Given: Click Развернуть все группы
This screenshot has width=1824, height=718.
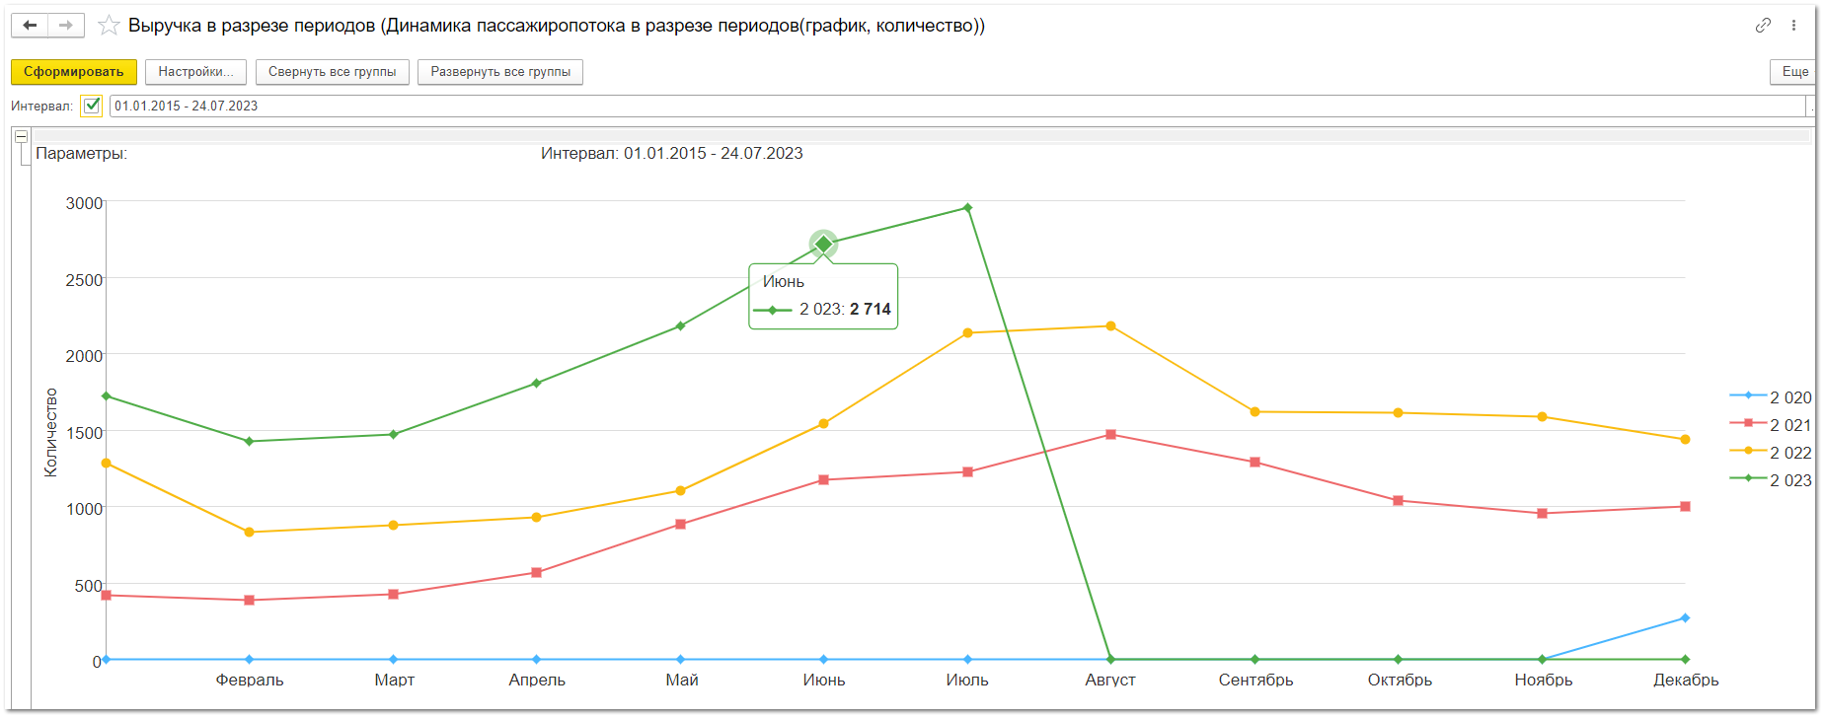Looking at the screenshot, I should click(x=500, y=72).
